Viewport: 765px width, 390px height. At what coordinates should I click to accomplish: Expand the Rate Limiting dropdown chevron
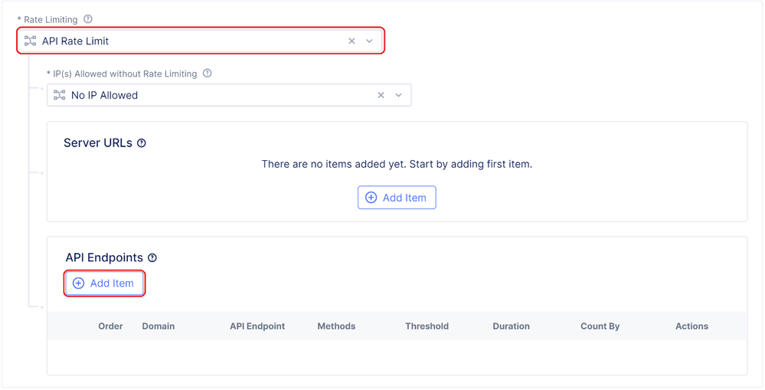pyautogui.click(x=370, y=41)
